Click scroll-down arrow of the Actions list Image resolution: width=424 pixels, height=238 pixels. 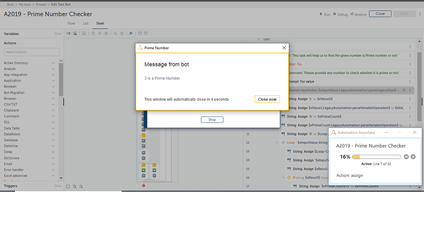[x=61, y=178]
